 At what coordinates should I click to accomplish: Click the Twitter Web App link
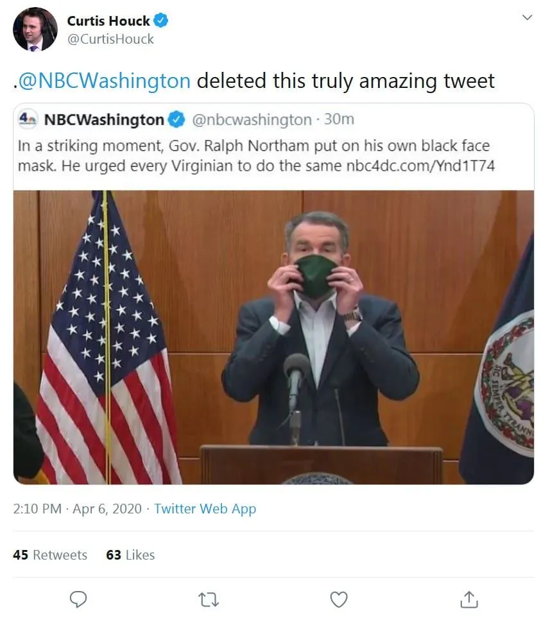point(205,509)
